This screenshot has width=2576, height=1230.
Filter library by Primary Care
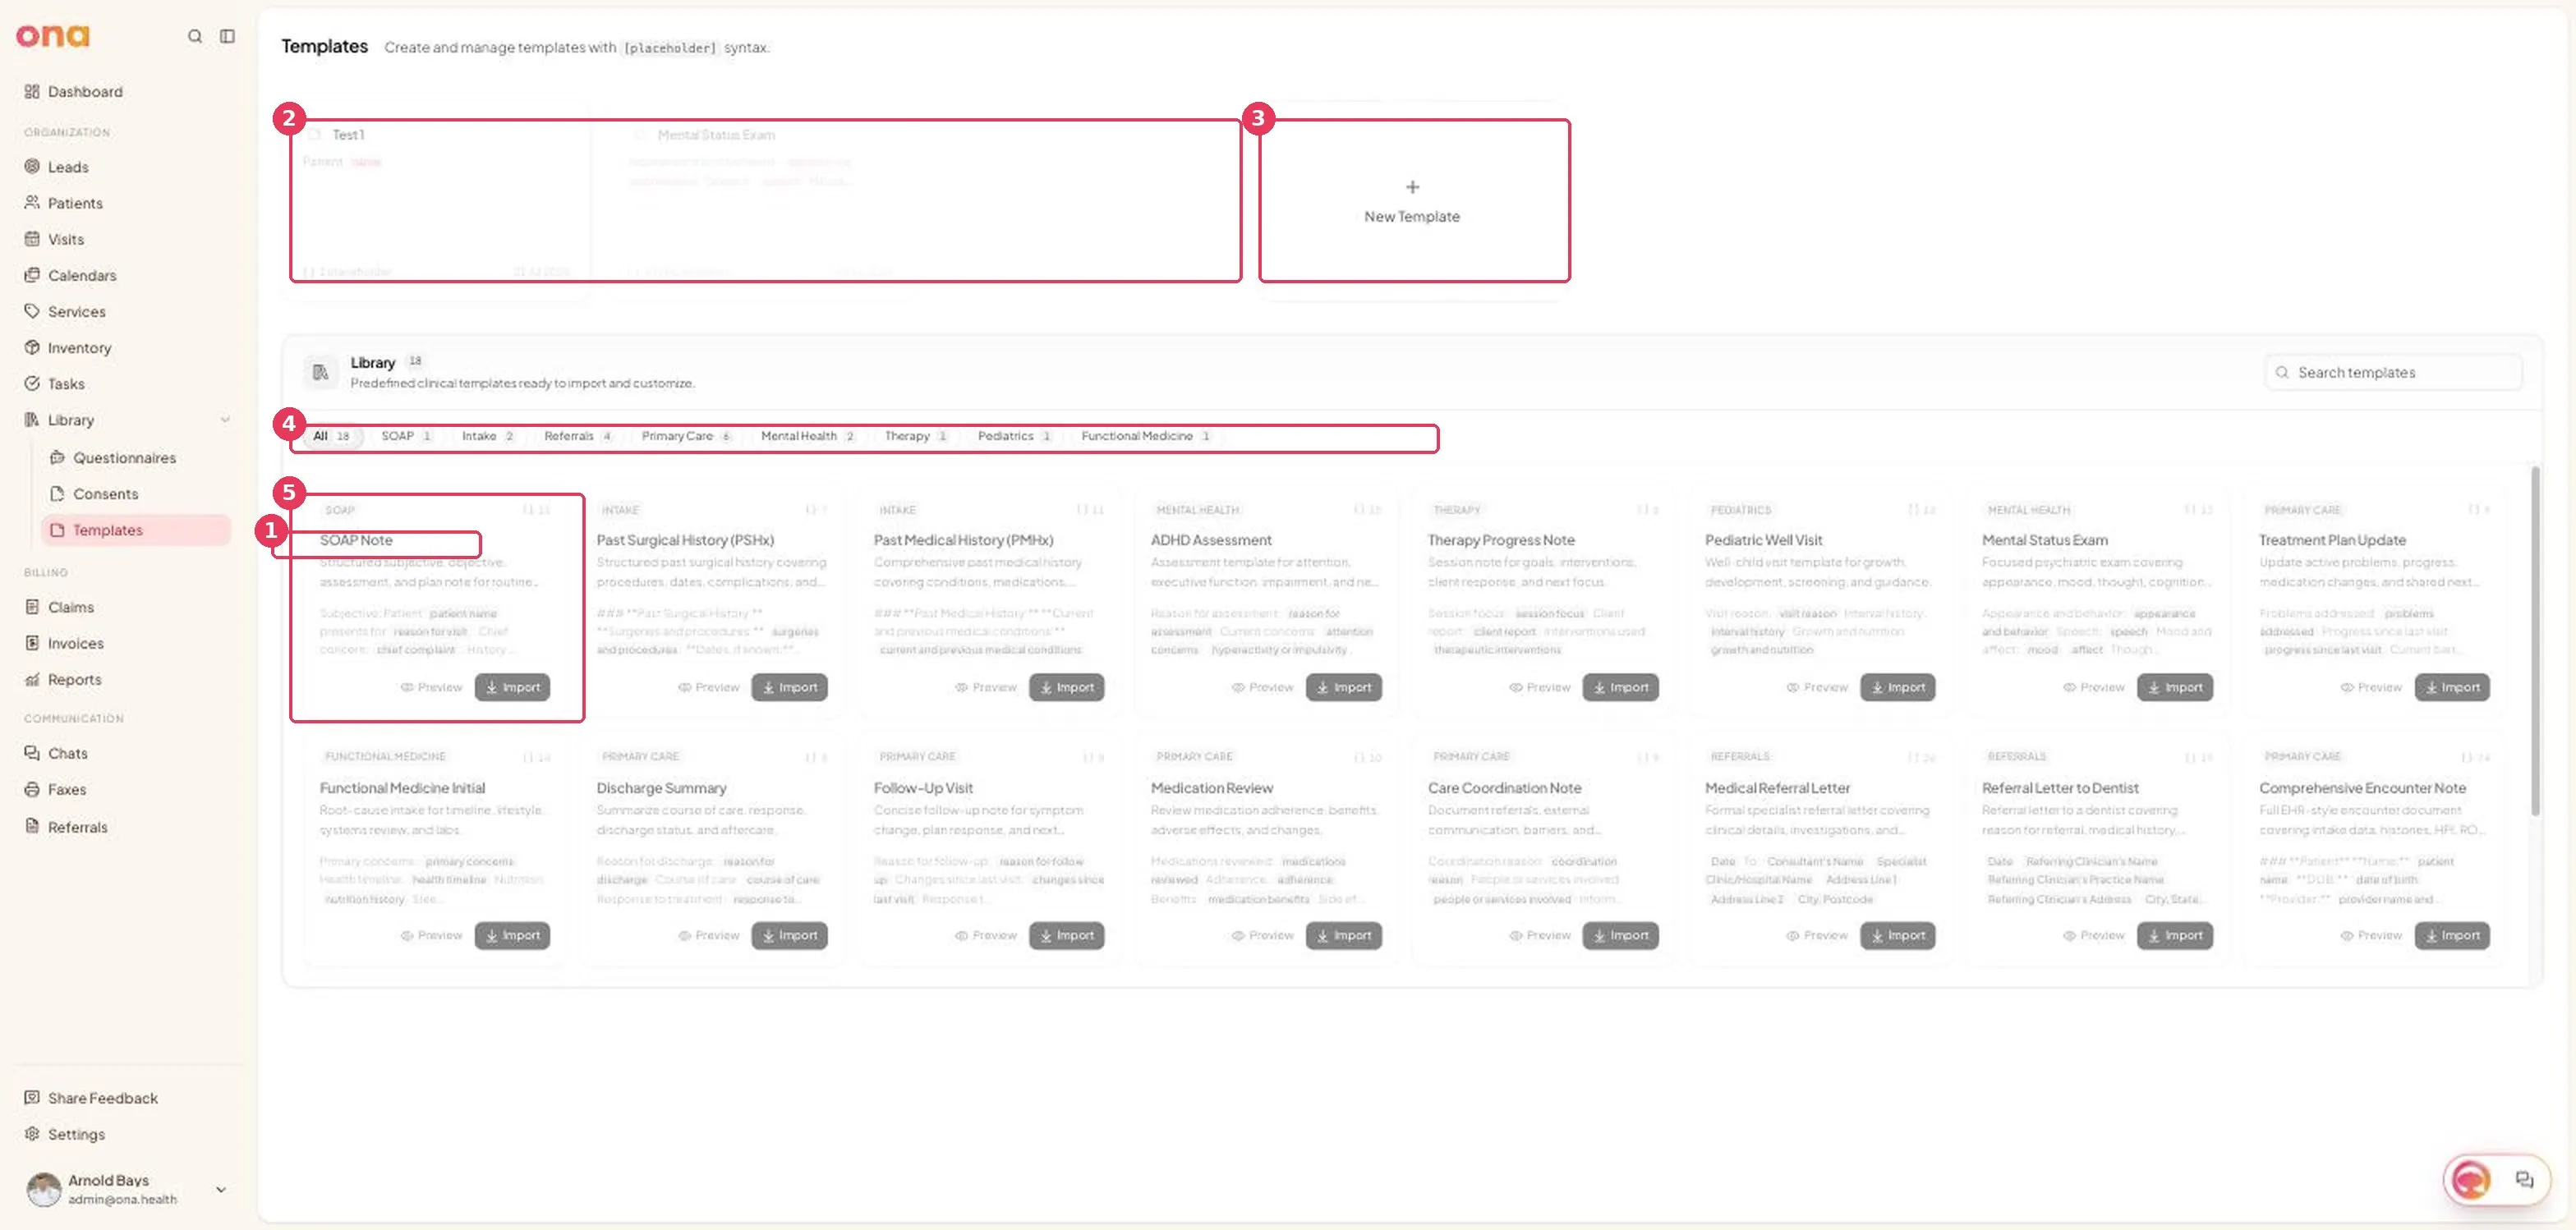coord(687,437)
